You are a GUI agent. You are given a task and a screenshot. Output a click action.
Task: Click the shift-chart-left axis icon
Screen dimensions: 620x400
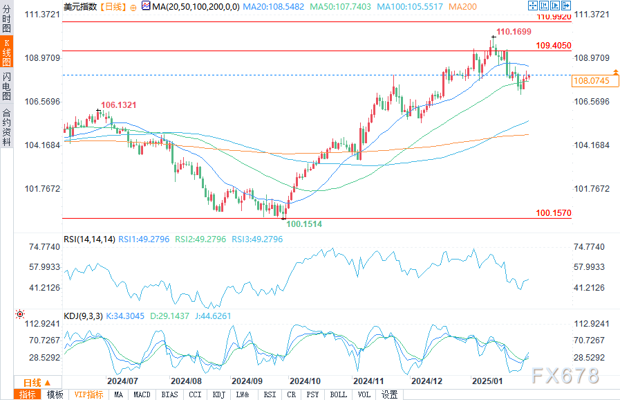point(544,6)
